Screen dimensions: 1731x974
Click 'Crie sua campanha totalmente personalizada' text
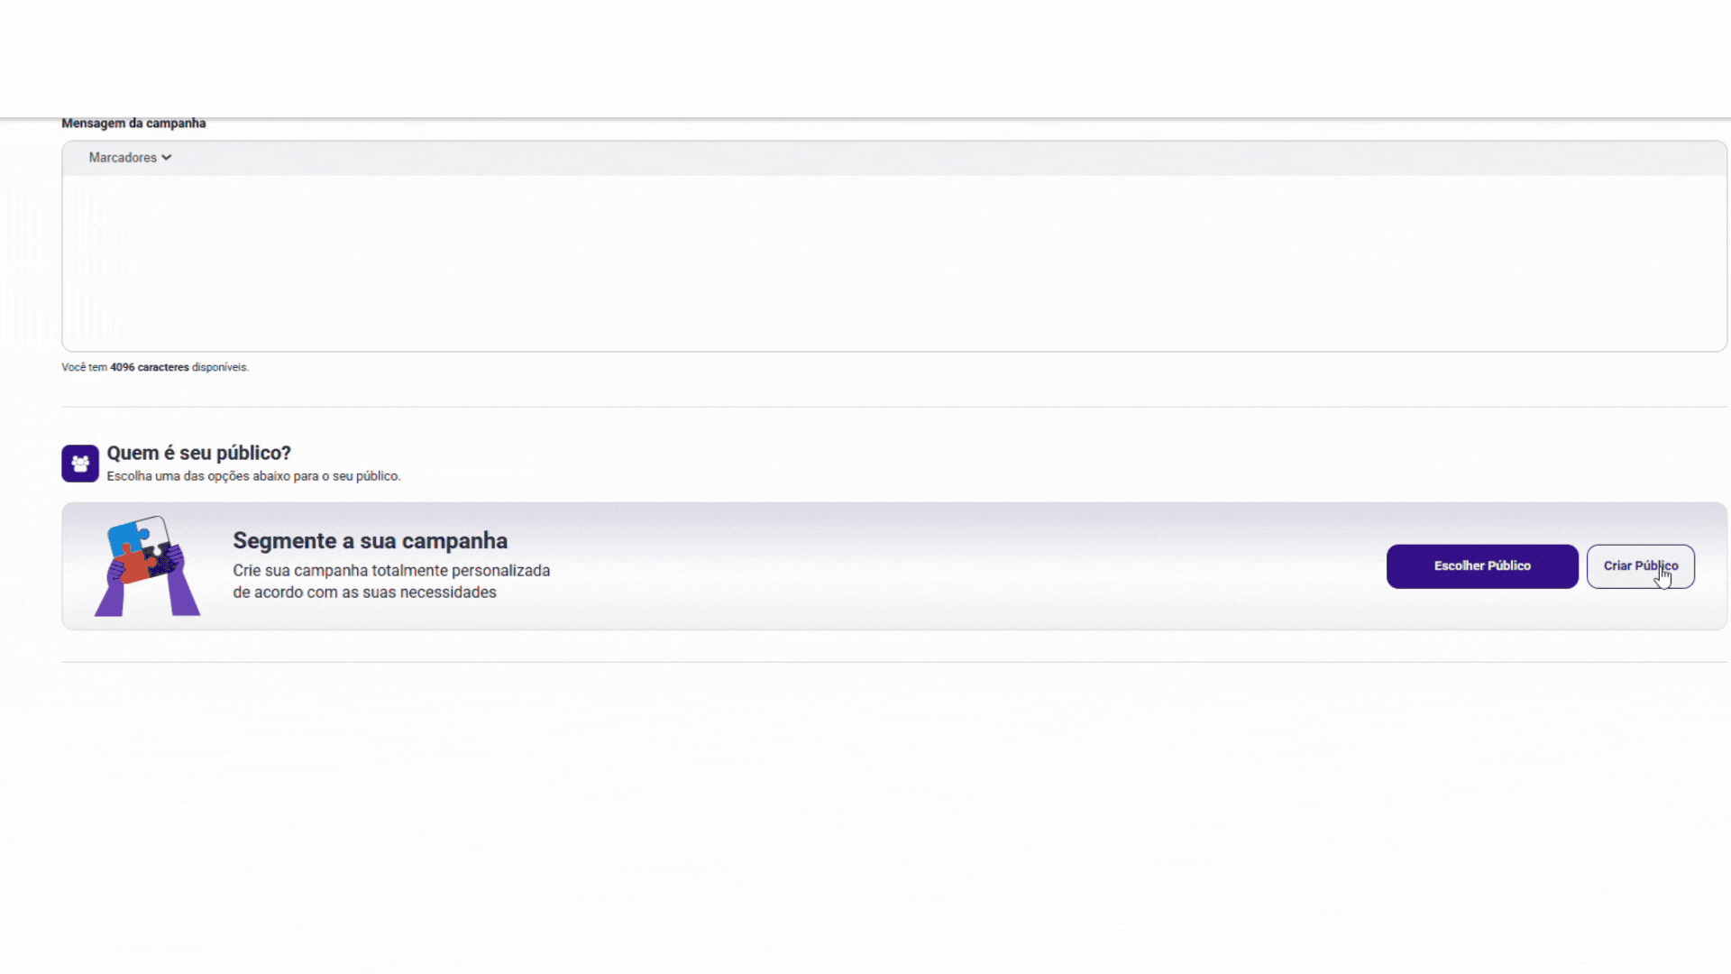(x=391, y=571)
